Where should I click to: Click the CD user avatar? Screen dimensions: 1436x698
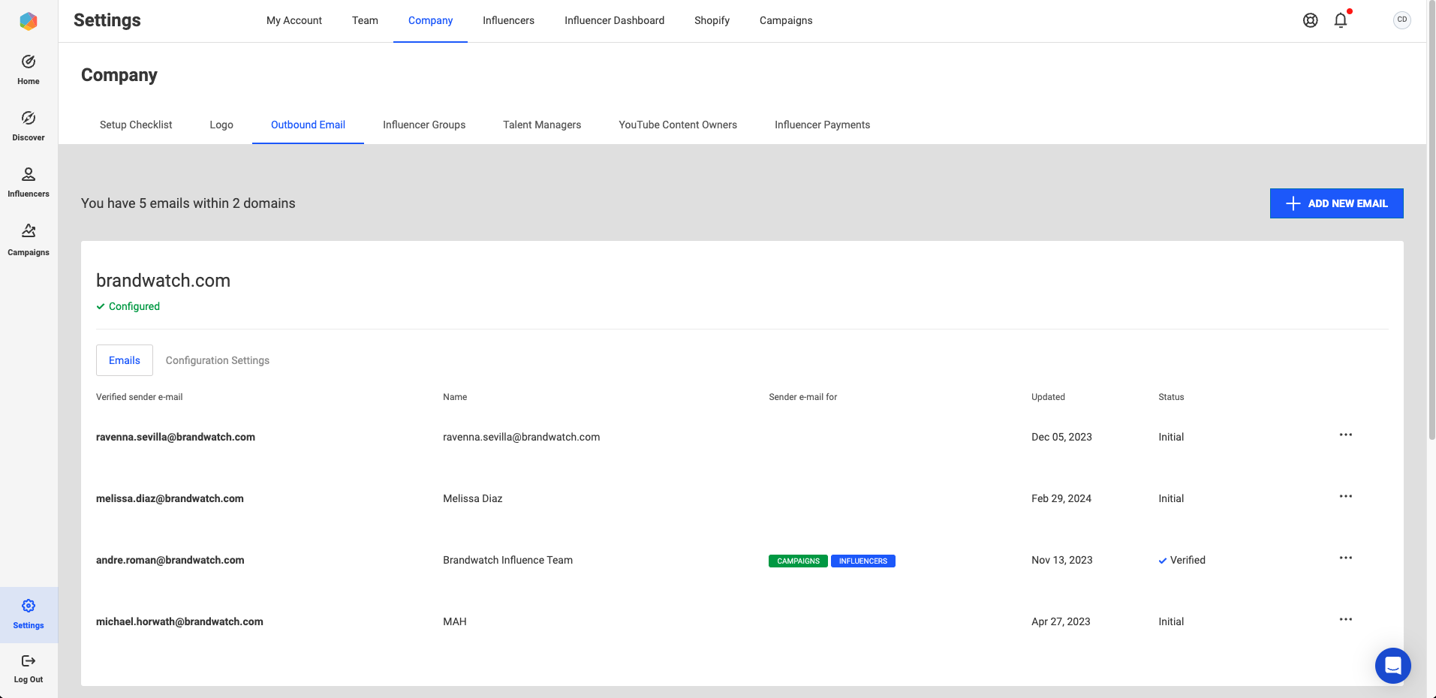pyautogui.click(x=1401, y=20)
